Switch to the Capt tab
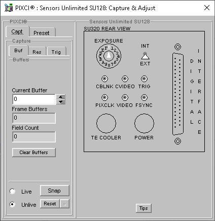This screenshot has width=215, height=221. pyautogui.click(x=17, y=31)
